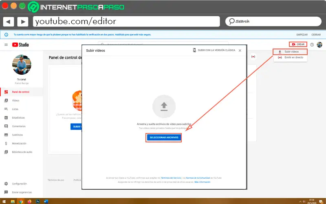Image resolution: width=326 pixels, height=204 pixels.
Task: Click the browser Search field
Action: click(x=273, y=22)
